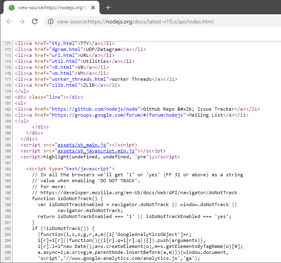Click the "v8.html" href text
Screen dimensions: 281x263
[x=61, y=67]
